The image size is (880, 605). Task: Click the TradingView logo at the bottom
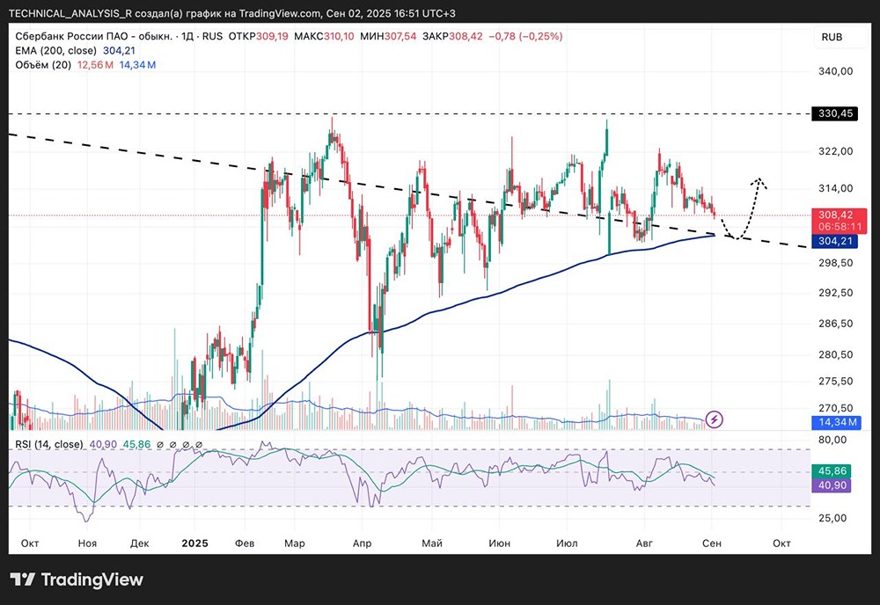pyautogui.click(x=77, y=579)
